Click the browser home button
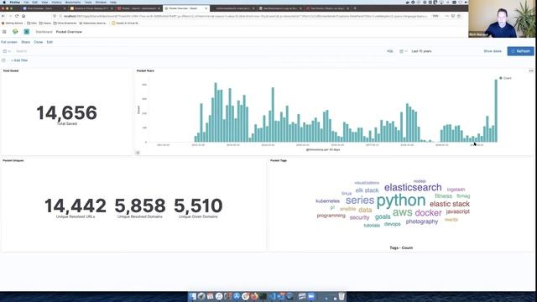The image size is (537, 302). (x=23, y=16)
